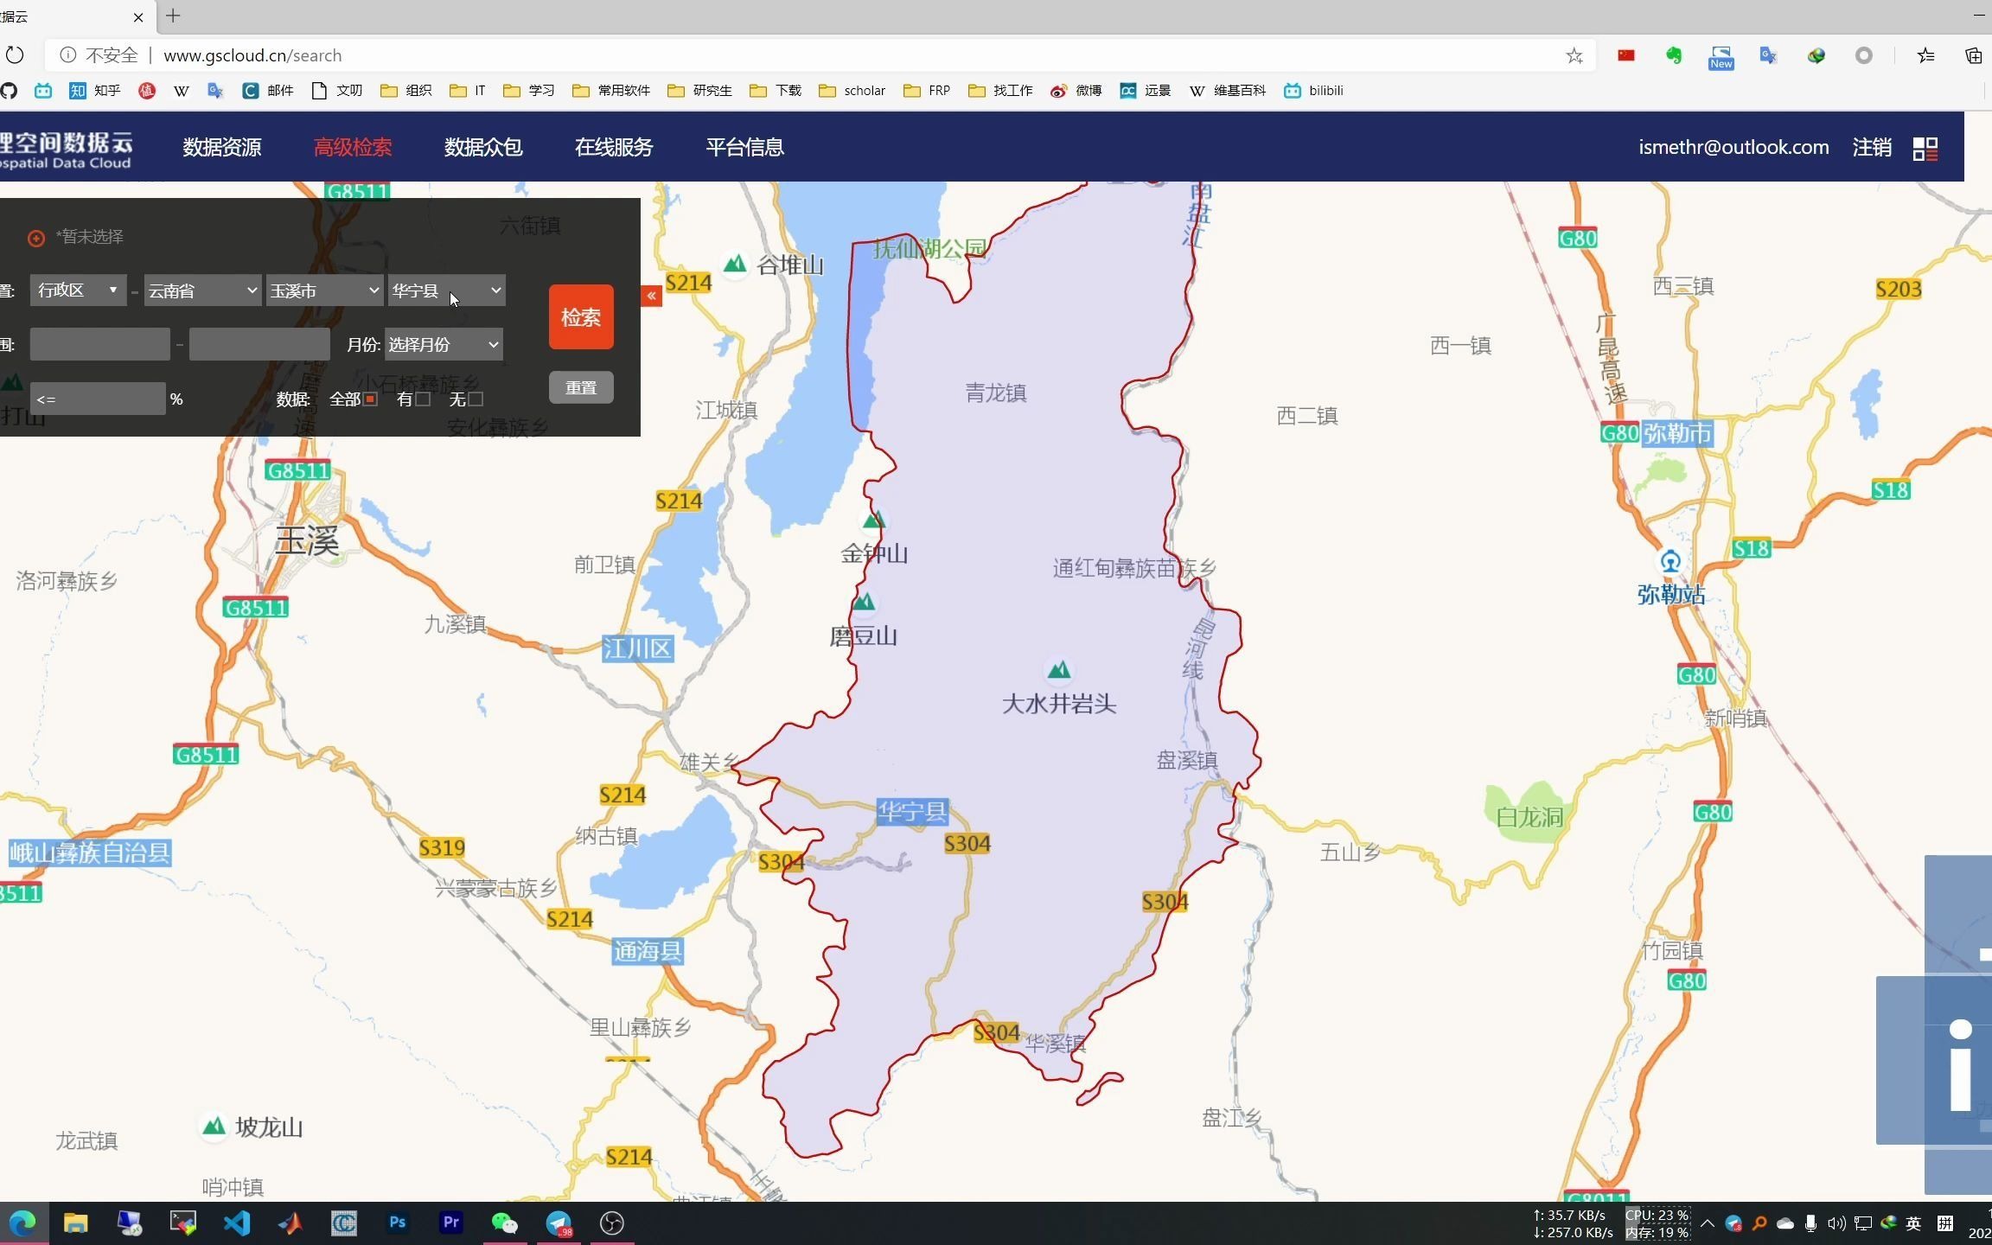The height and width of the screenshot is (1245, 1992).
Task: Click the 重置 reset button
Action: [581, 387]
